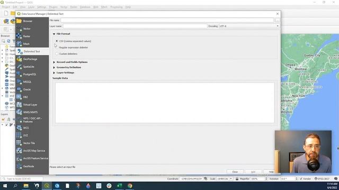Click the Layer name input field

[135, 26]
